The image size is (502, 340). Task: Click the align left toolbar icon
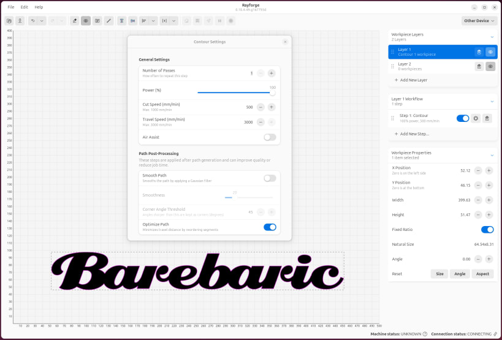click(144, 21)
